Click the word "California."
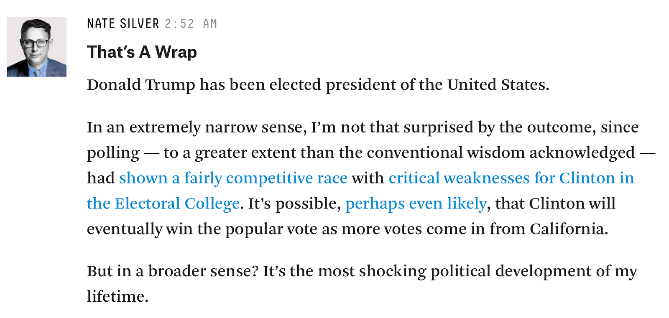Screen dimensions: 669x318 point(569,229)
